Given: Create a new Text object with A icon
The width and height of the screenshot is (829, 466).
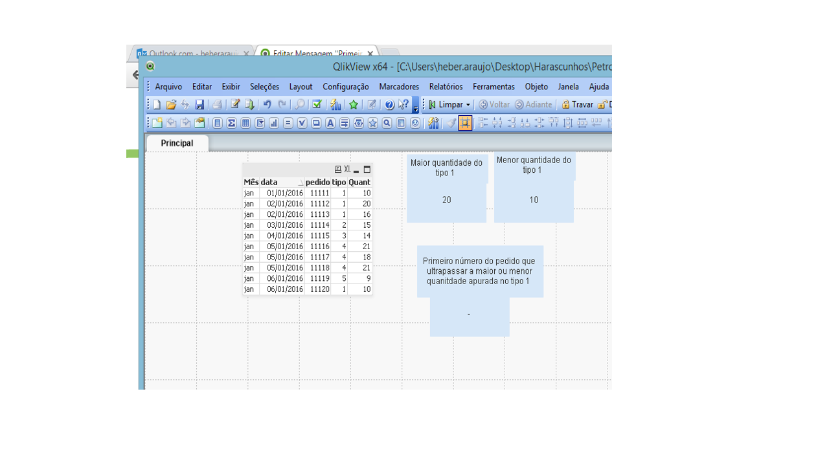Looking at the screenshot, I should coord(330,123).
